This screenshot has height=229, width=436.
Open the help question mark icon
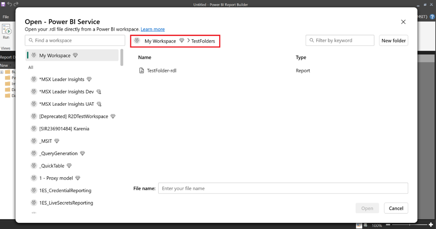(x=432, y=17)
